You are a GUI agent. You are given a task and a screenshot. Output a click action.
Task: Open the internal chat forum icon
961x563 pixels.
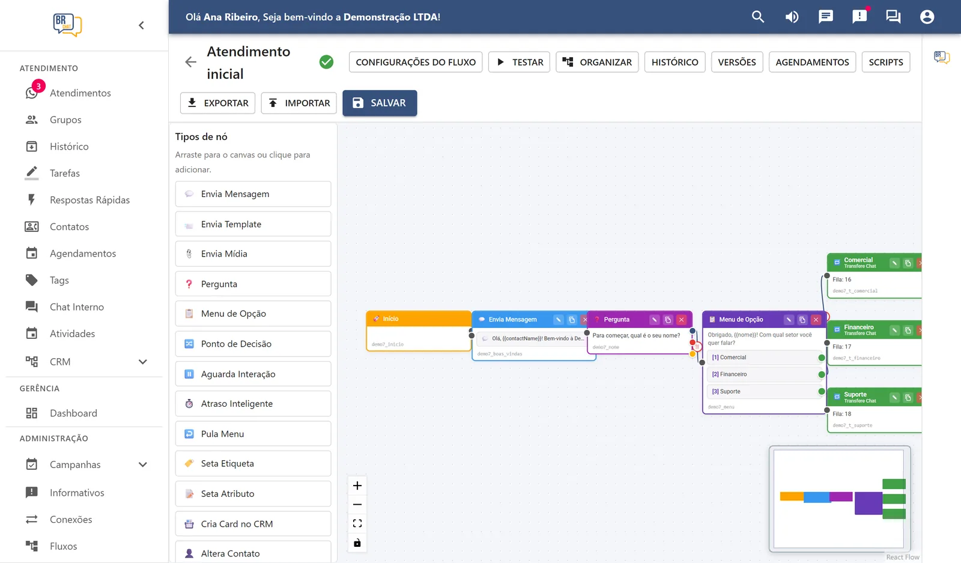(893, 17)
